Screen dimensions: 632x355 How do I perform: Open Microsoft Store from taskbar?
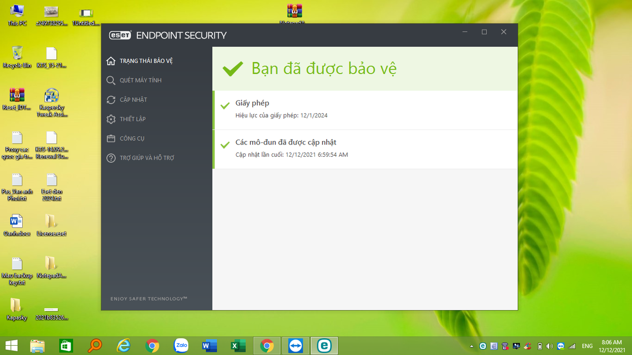tap(66, 346)
